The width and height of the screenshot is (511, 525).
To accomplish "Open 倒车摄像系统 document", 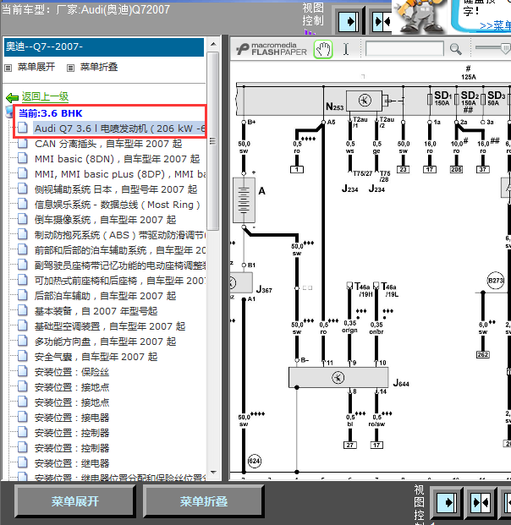I will point(105,220).
